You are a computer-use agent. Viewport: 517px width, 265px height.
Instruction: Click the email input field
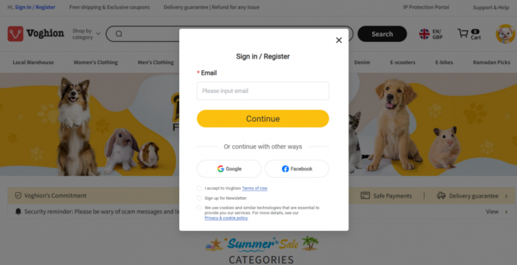(x=262, y=91)
